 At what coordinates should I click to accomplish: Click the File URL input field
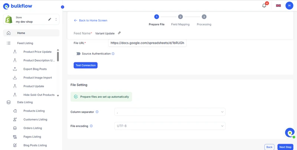pos(147,43)
